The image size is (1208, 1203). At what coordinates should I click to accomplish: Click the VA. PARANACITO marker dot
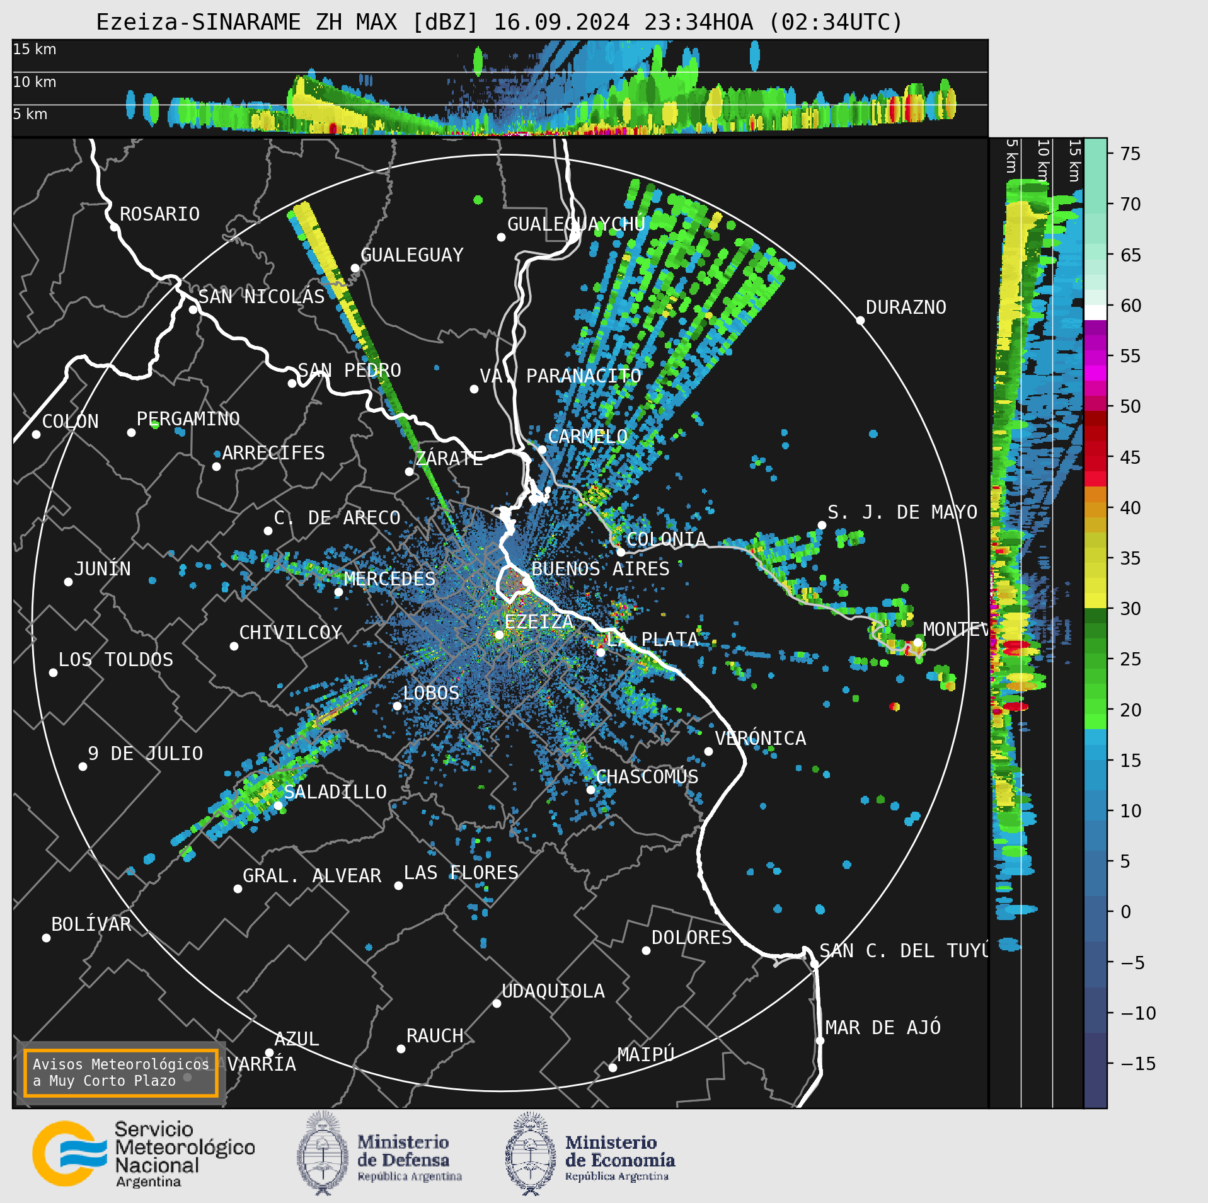coord(474,389)
